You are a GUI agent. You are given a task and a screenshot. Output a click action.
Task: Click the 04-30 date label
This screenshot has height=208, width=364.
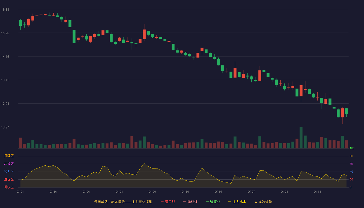pos(185,192)
